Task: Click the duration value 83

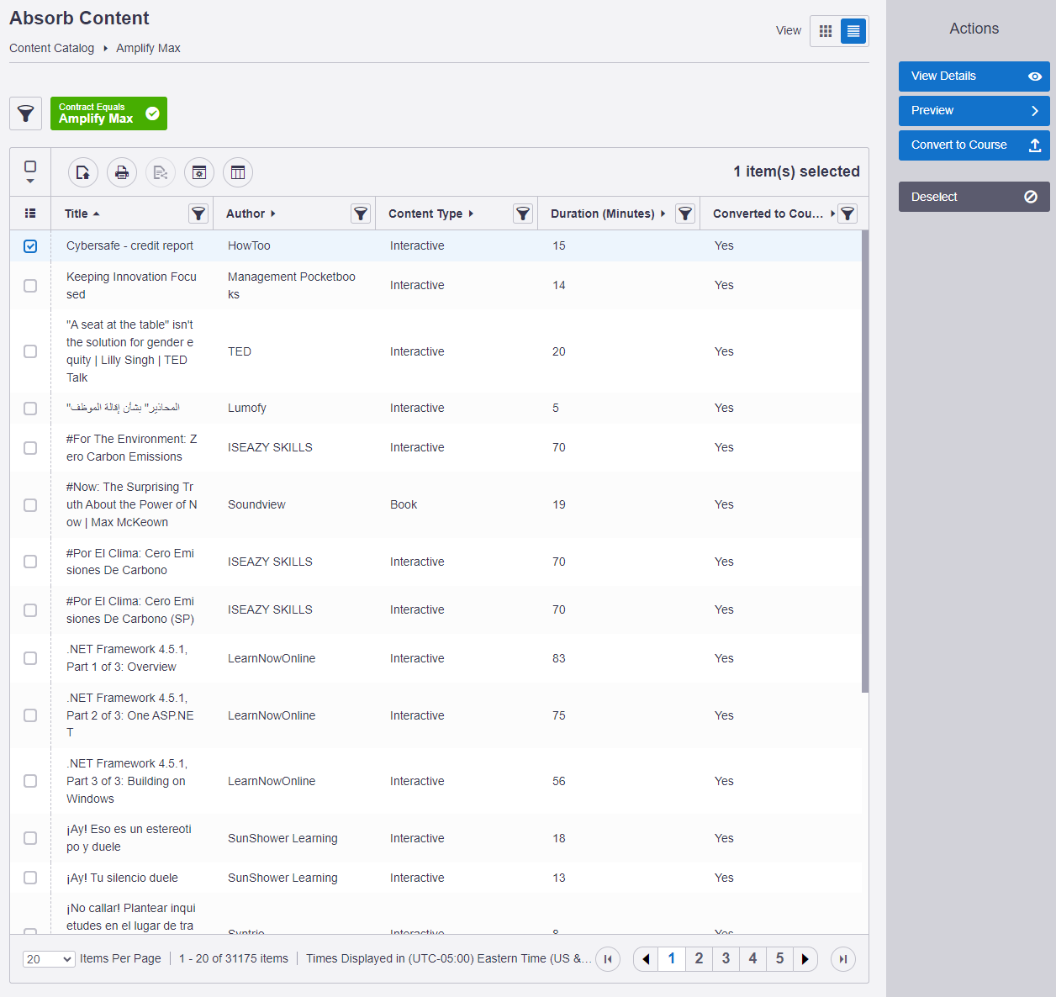Action: [x=559, y=658]
